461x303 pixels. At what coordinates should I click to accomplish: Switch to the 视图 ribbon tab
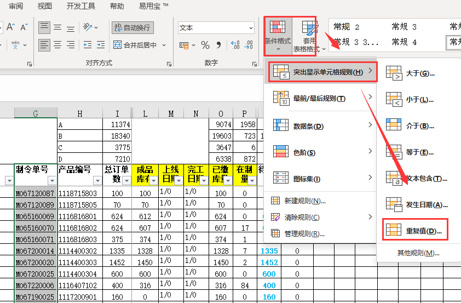coord(45,6)
